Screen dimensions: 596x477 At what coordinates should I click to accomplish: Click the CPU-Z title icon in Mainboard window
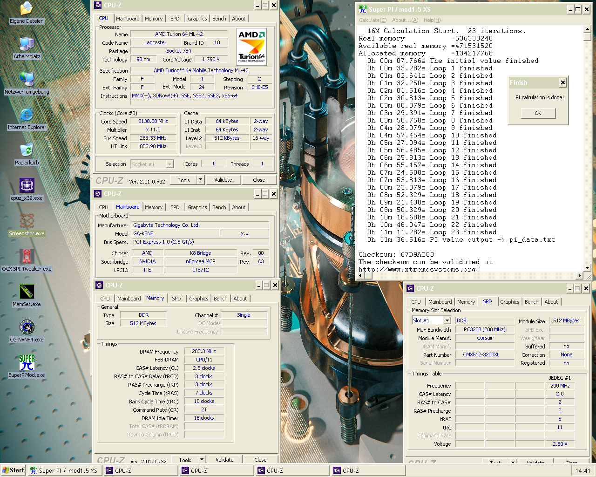(x=98, y=194)
